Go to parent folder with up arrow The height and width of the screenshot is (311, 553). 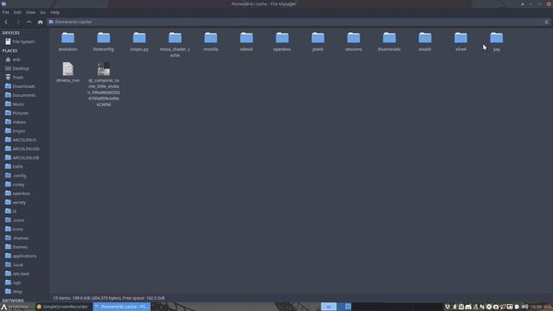29,22
